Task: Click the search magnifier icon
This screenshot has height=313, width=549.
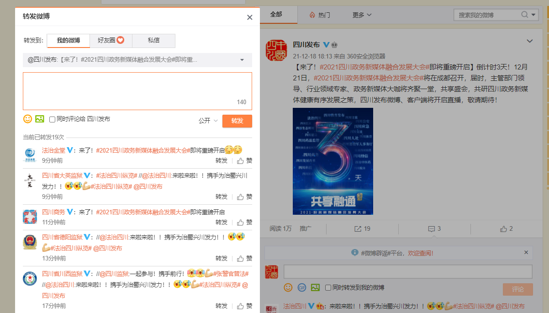Action: [525, 15]
